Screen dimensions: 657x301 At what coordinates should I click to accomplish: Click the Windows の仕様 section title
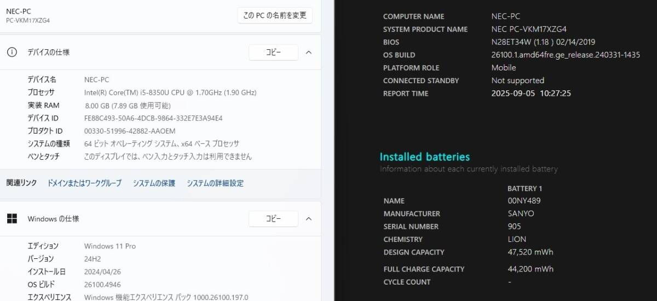click(53, 219)
